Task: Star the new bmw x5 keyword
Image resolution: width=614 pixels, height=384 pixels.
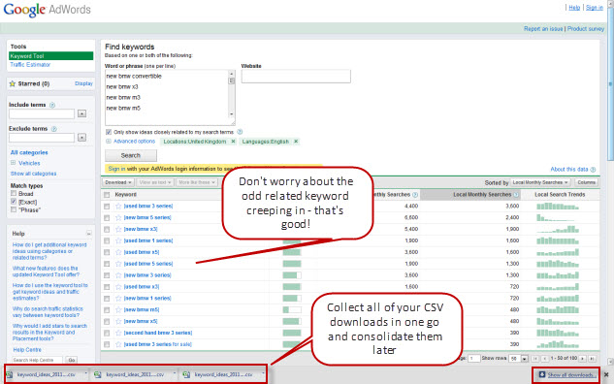Action: (x=118, y=322)
